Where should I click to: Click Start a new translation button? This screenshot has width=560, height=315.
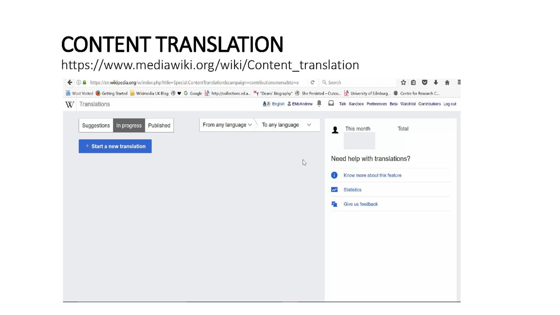[x=115, y=146]
